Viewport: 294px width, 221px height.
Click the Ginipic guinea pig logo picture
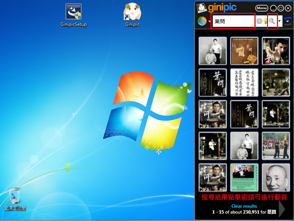click(x=201, y=8)
